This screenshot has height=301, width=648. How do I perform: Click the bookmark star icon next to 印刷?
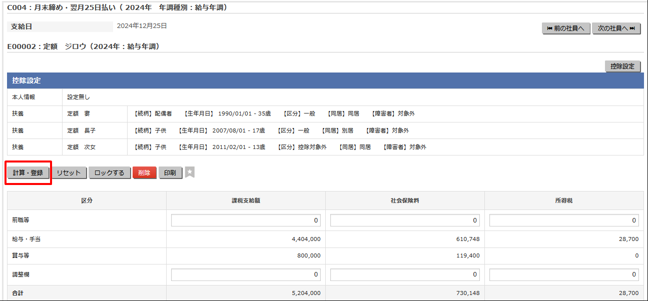pos(189,172)
